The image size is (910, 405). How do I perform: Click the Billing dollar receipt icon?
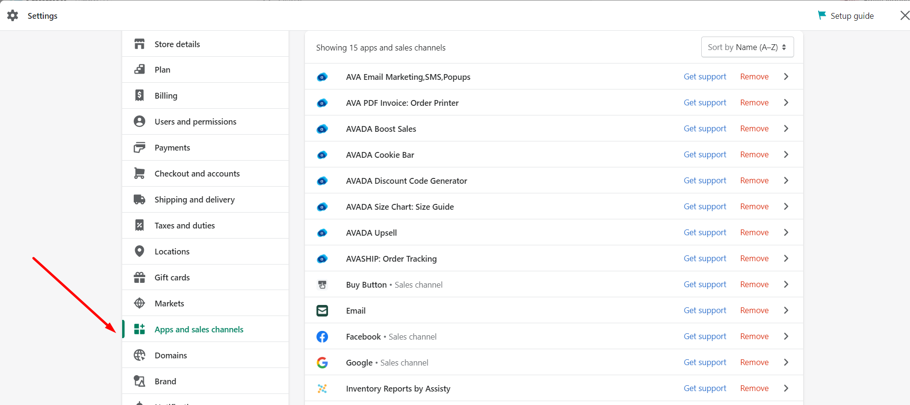tap(139, 95)
